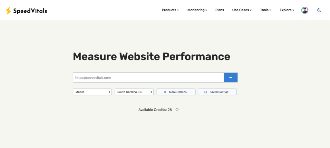Image resolution: width=330 pixels, height=148 pixels.
Task: Click the Available Credits: 28 text
Action: click(155, 110)
